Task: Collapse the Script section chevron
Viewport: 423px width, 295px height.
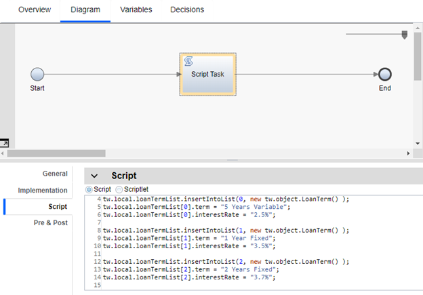Action: coord(94,176)
